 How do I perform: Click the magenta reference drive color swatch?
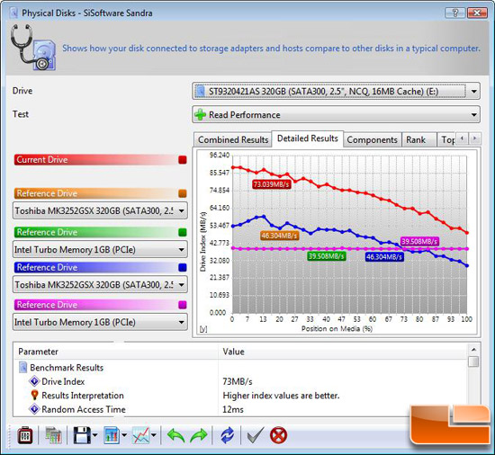(x=183, y=305)
